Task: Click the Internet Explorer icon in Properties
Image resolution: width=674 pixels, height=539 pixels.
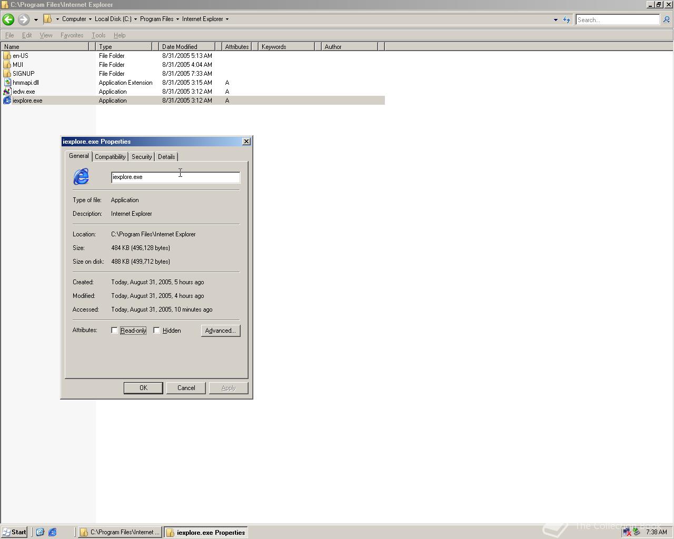Action: 81,176
